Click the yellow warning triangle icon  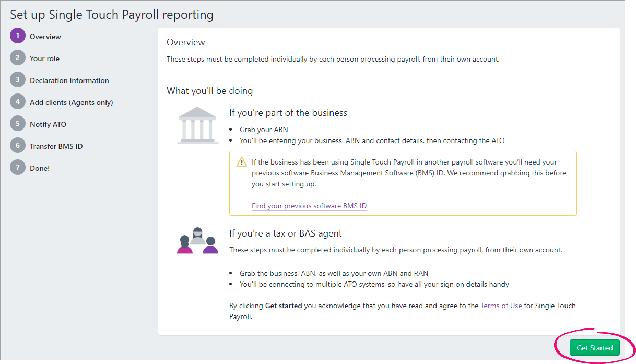pyautogui.click(x=241, y=162)
